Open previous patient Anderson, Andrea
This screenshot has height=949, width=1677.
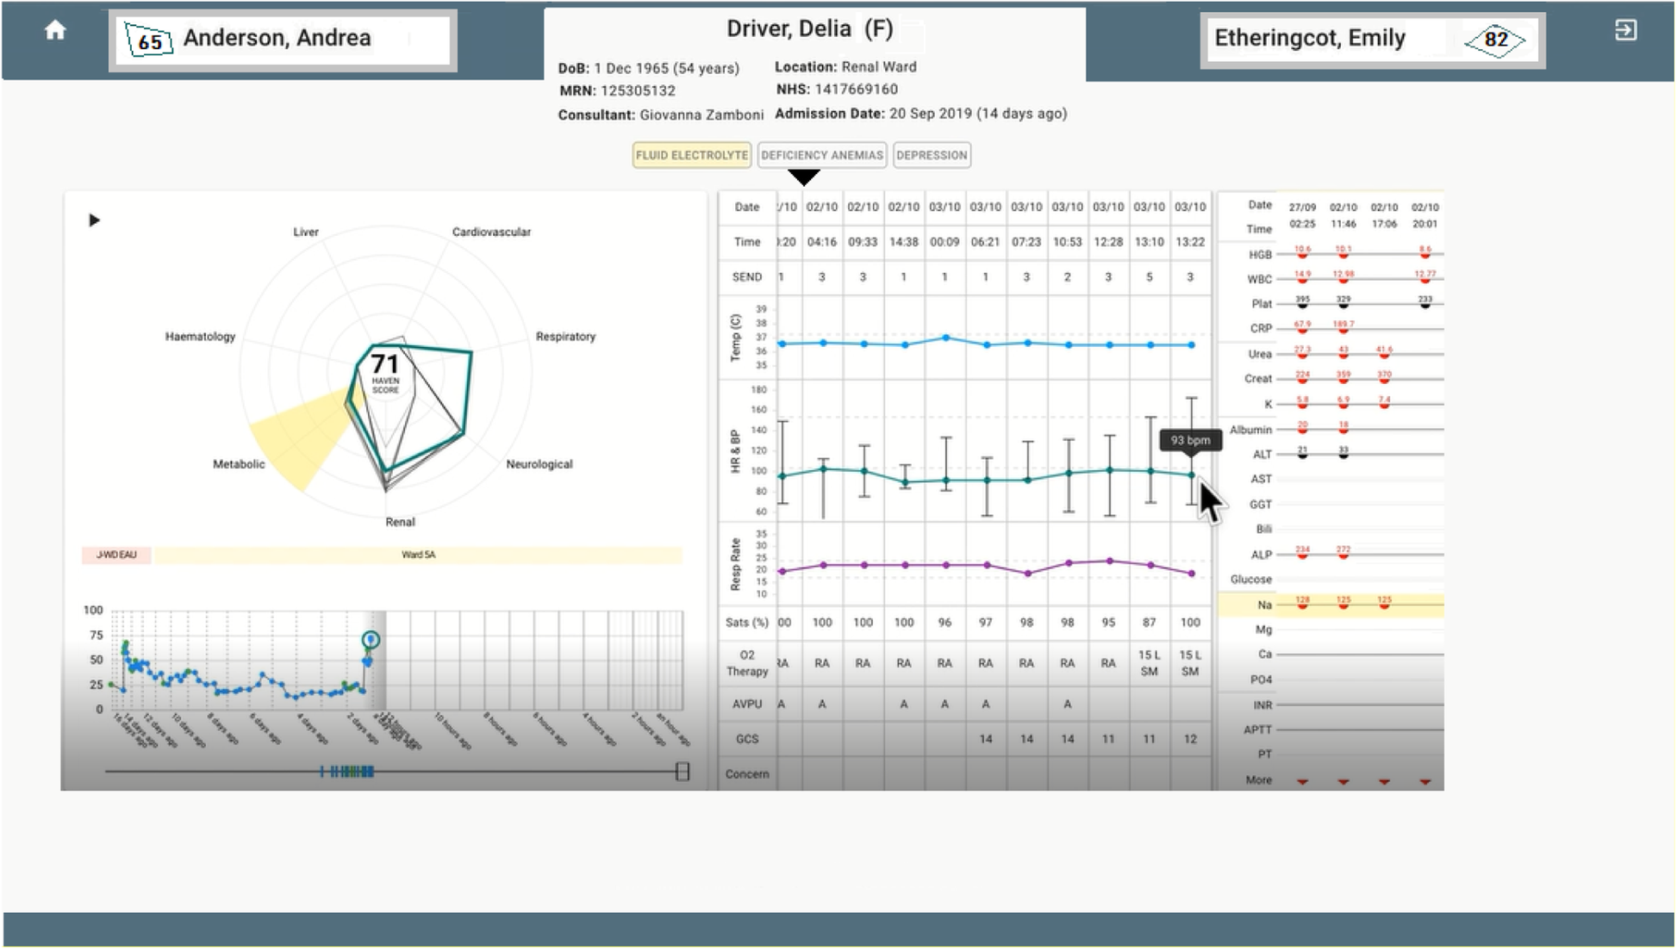283,40
